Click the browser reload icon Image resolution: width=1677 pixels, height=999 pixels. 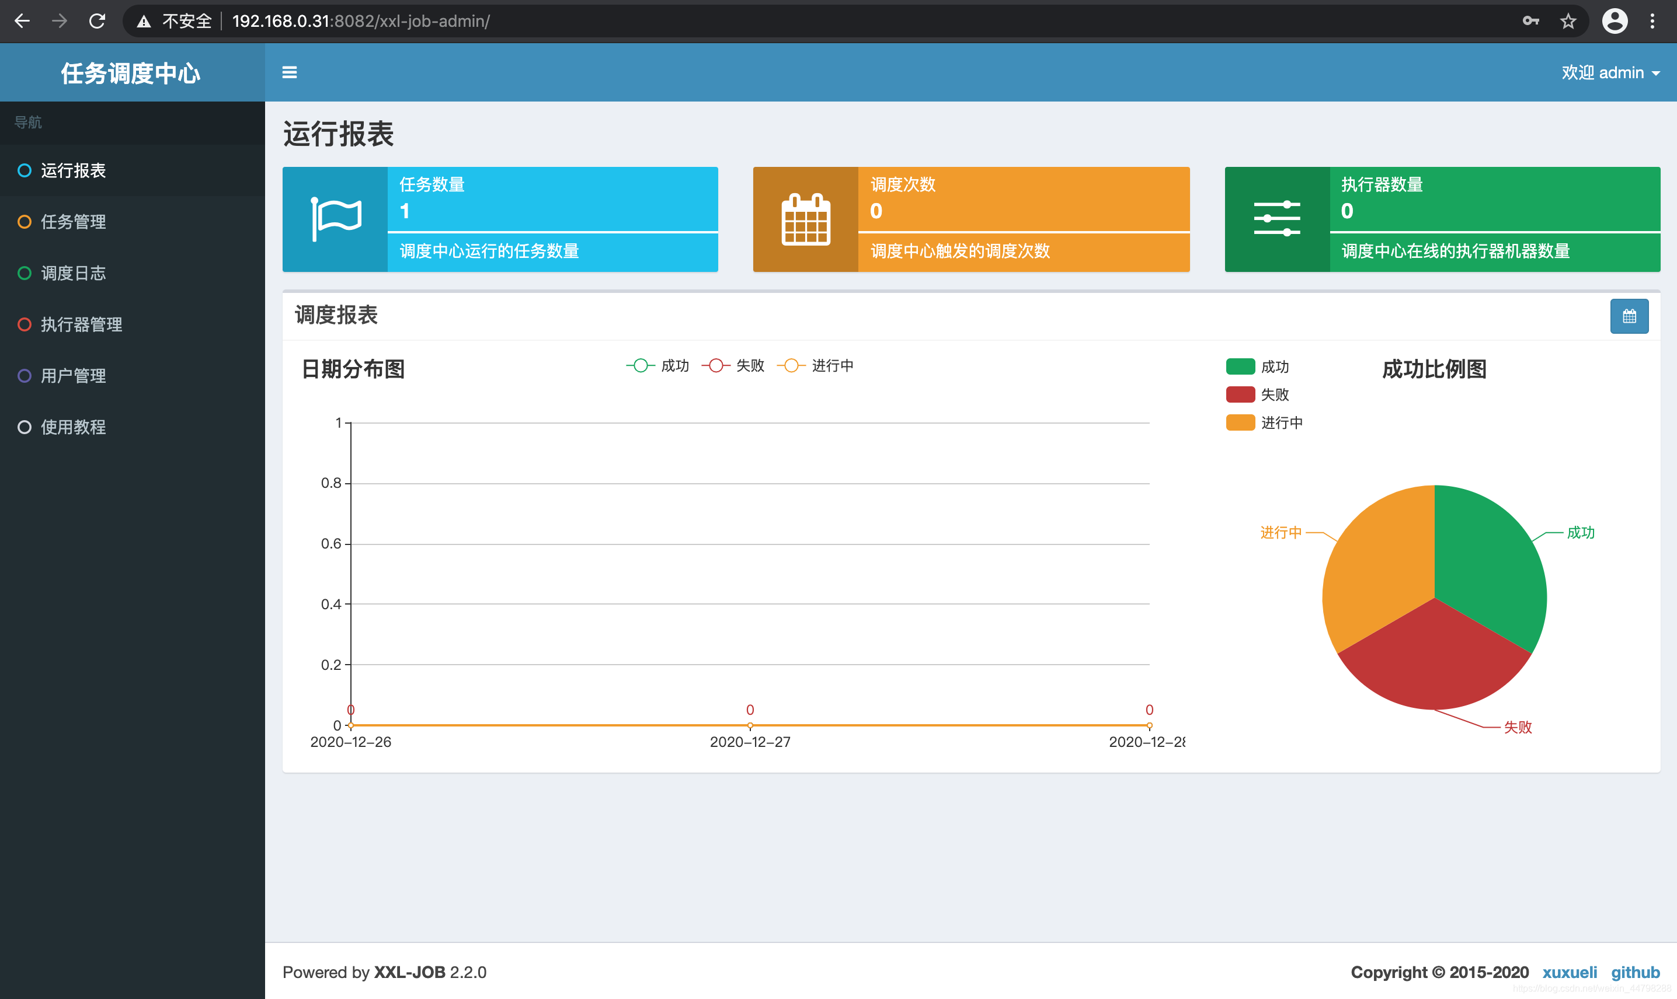click(97, 21)
